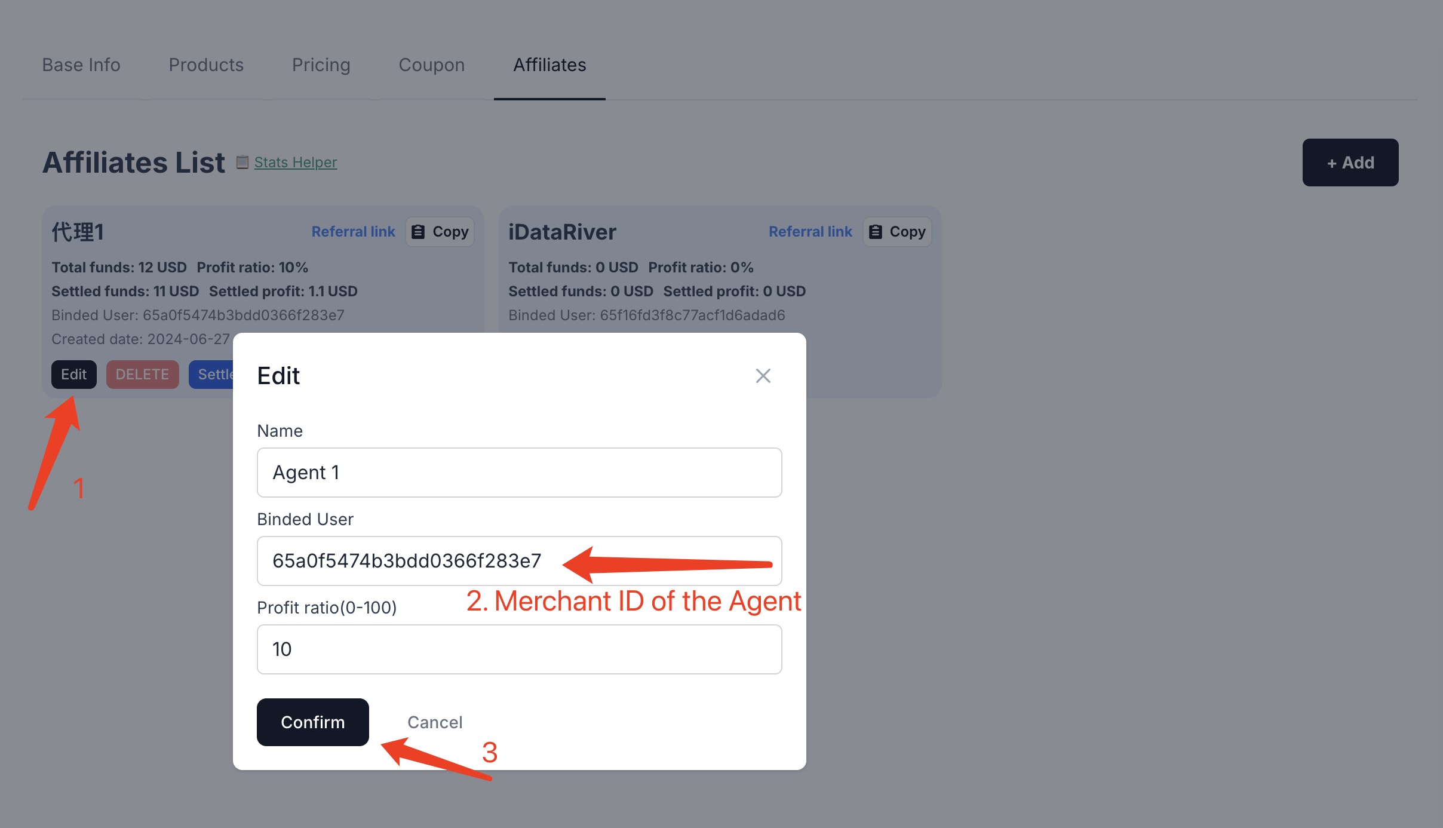Click the + Add button

(1351, 162)
